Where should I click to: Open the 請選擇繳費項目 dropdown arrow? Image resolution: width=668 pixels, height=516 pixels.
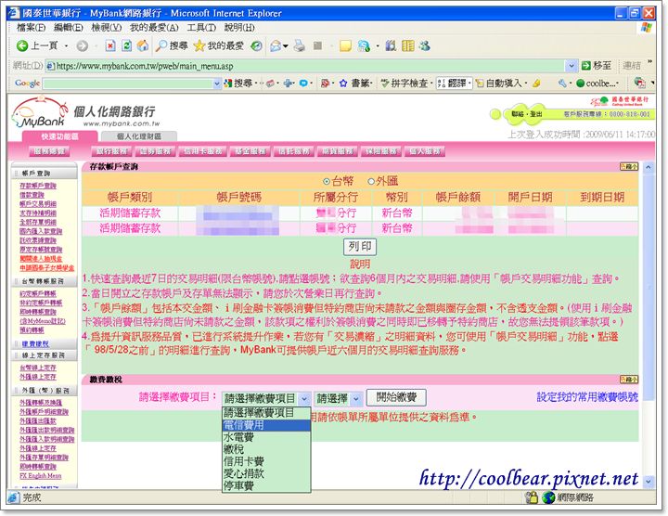(304, 398)
